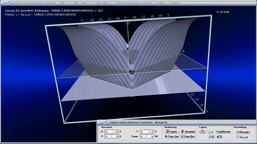Click the B layout button

[x=210, y=132]
